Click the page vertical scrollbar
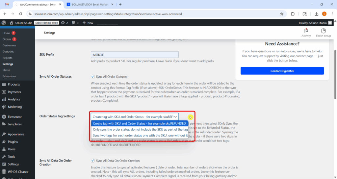The height and width of the screenshot is (179, 337). [335, 75]
